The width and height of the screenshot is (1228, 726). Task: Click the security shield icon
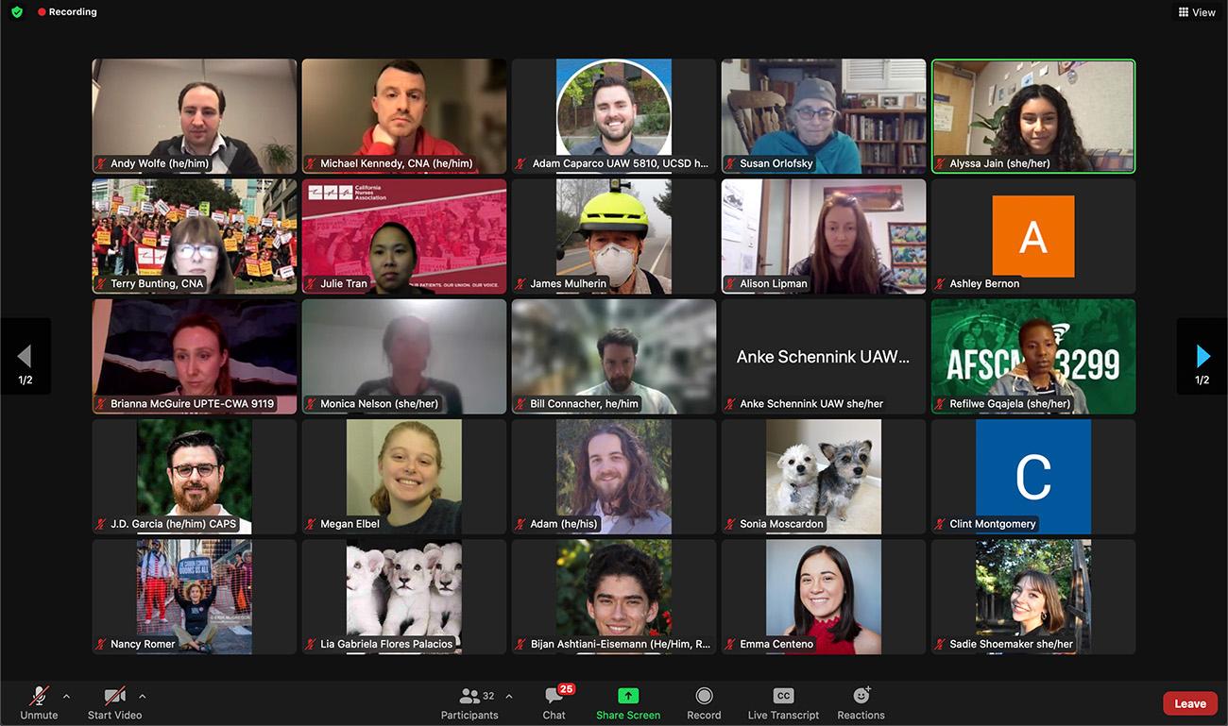coord(16,11)
